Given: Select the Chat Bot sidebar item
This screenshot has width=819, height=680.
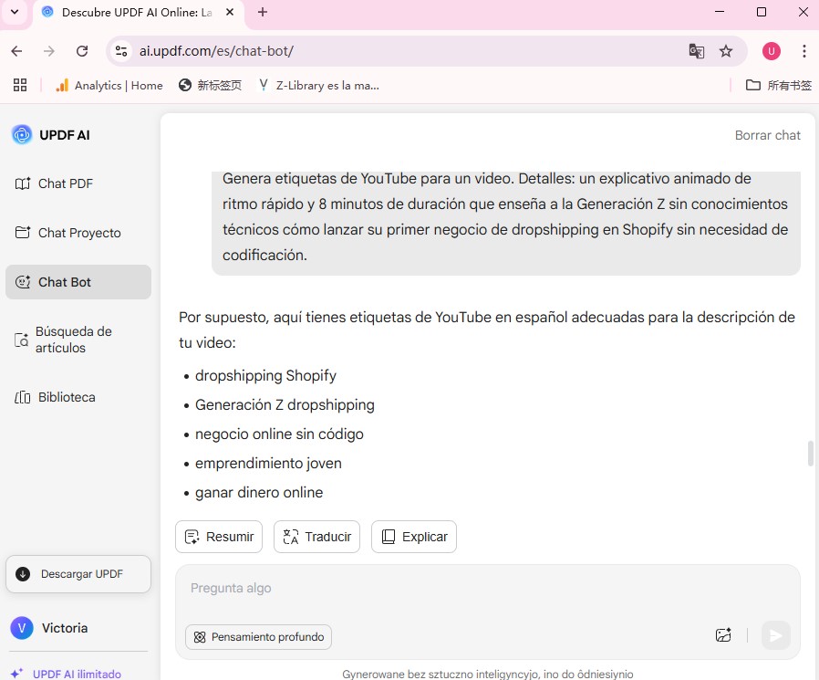Looking at the screenshot, I should click(x=78, y=282).
